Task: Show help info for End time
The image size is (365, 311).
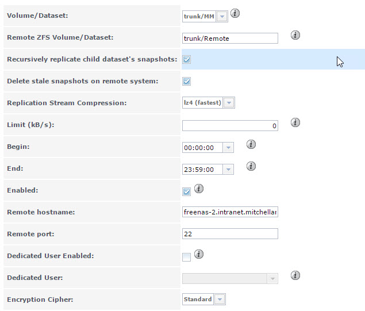Action: point(251,166)
